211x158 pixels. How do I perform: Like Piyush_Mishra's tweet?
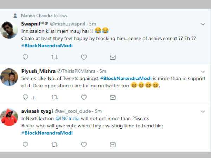(x=84, y=97)
